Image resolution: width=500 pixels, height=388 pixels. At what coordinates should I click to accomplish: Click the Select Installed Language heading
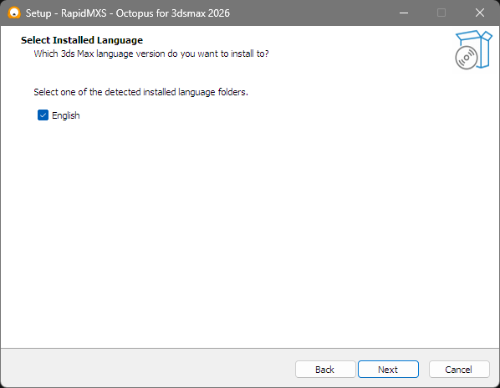coord(82,40)
